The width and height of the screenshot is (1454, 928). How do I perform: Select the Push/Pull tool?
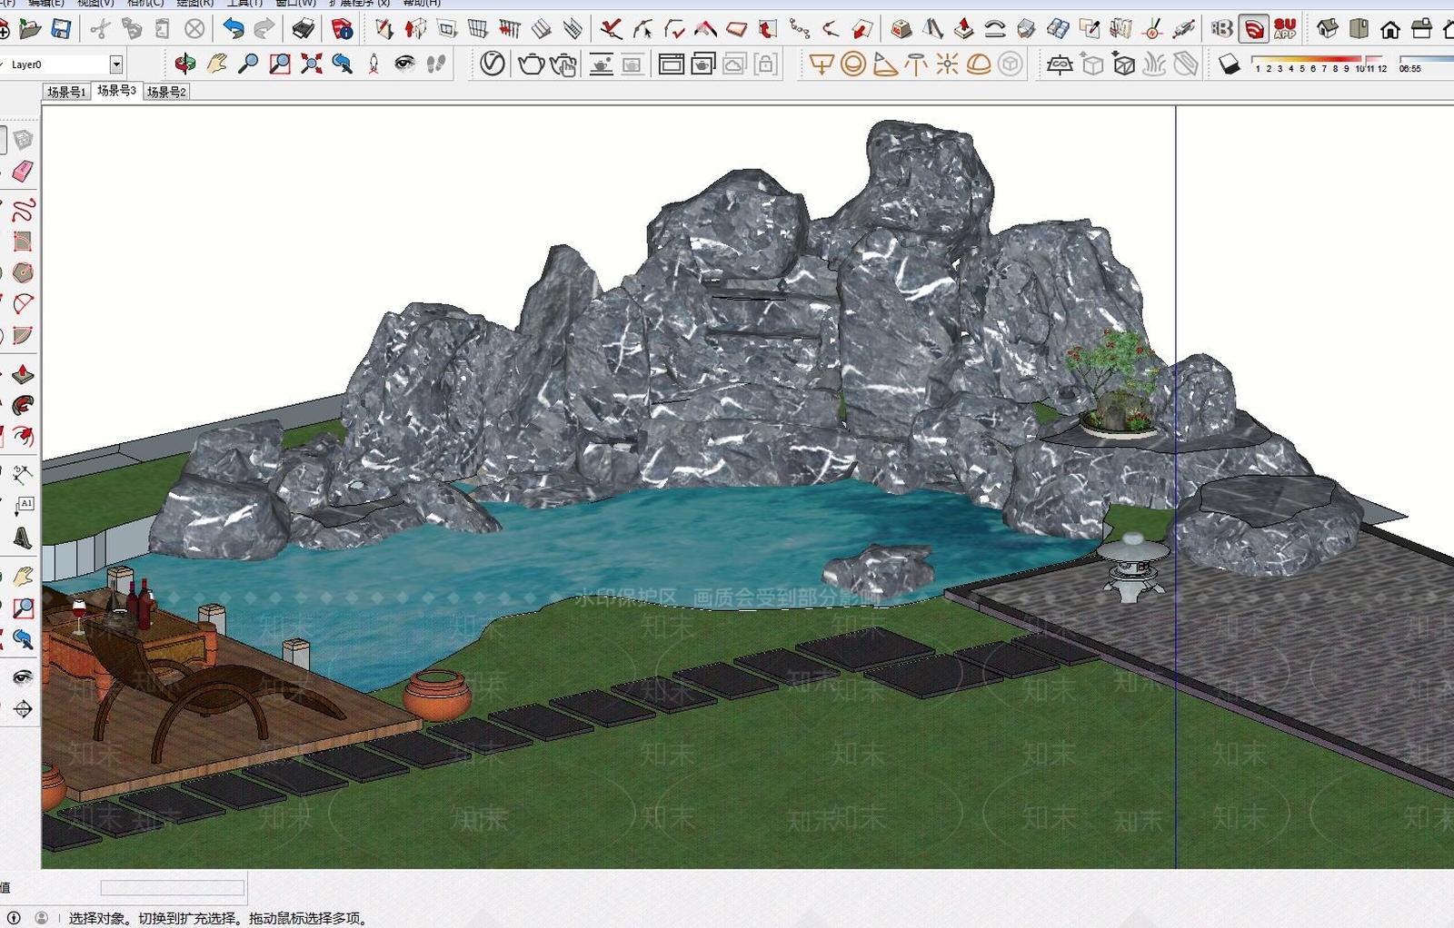pos(23,374)
